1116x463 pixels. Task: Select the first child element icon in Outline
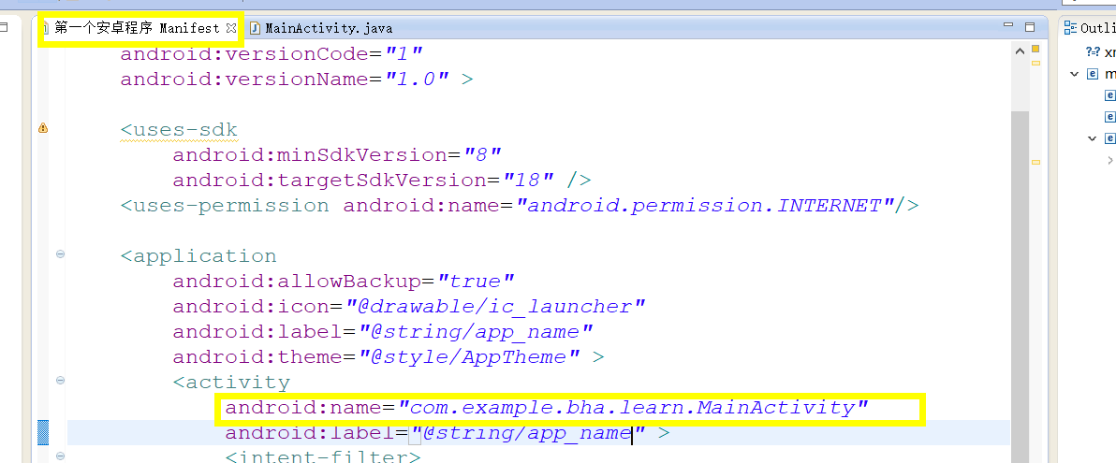click(1109, 94)
